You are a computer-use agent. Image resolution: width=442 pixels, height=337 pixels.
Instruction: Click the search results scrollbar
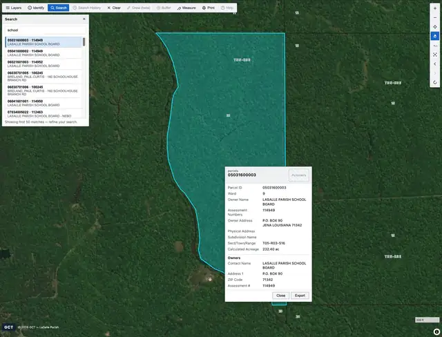pos(84,42)
